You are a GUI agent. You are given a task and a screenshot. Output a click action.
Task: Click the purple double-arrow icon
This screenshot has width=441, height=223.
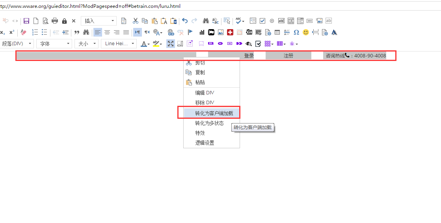click(239, 44)
